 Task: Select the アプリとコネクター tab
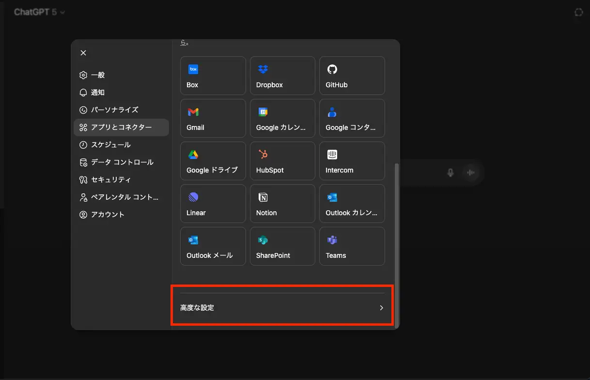(x=121, y=127)
